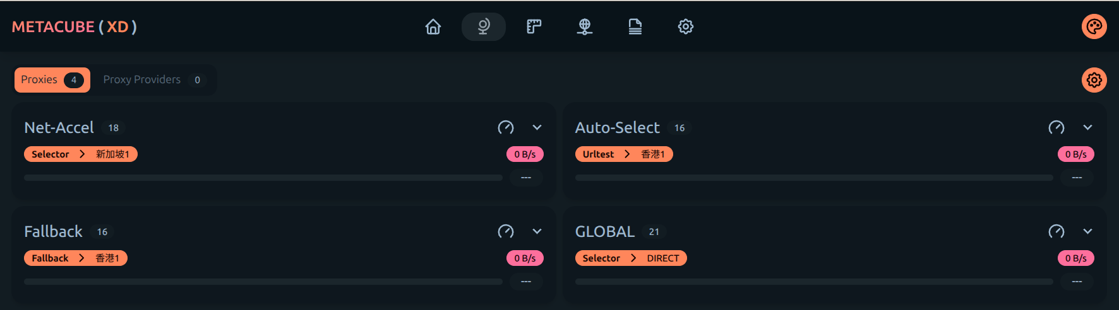
Task: Go to the Overview home page
Action: tap(433, 26)
